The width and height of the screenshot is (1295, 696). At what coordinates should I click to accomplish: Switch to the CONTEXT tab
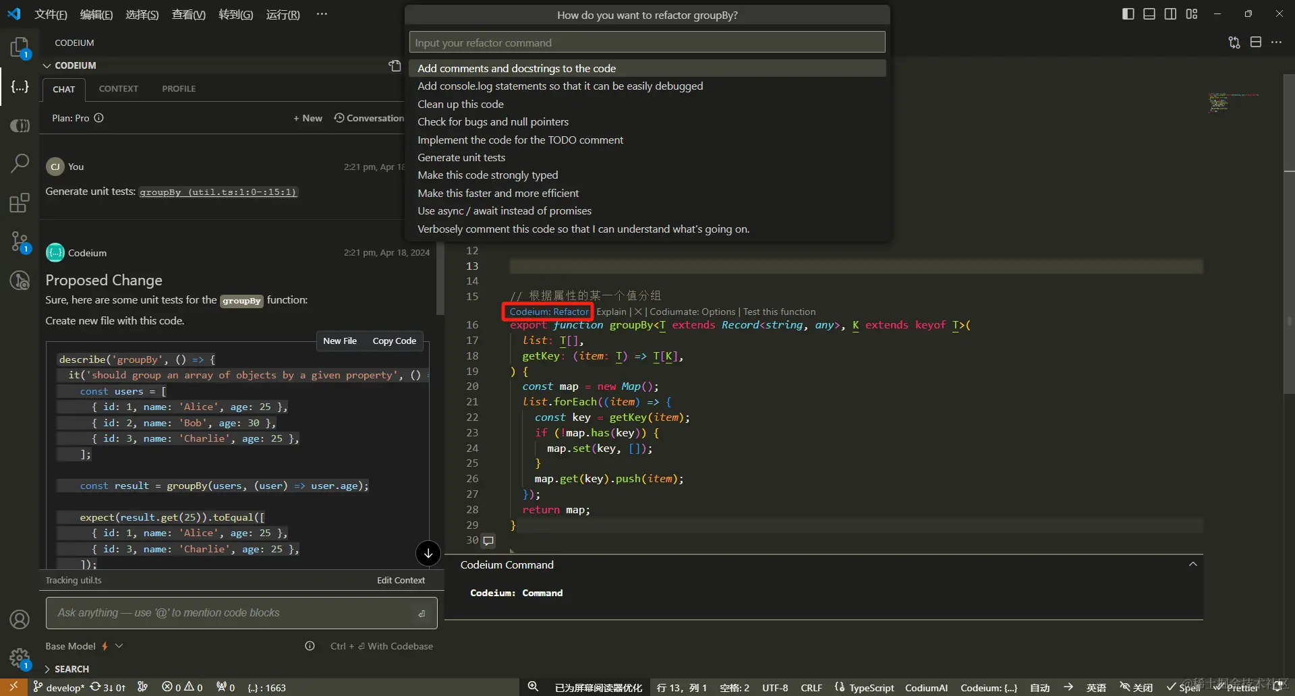(x=119, y=88)
